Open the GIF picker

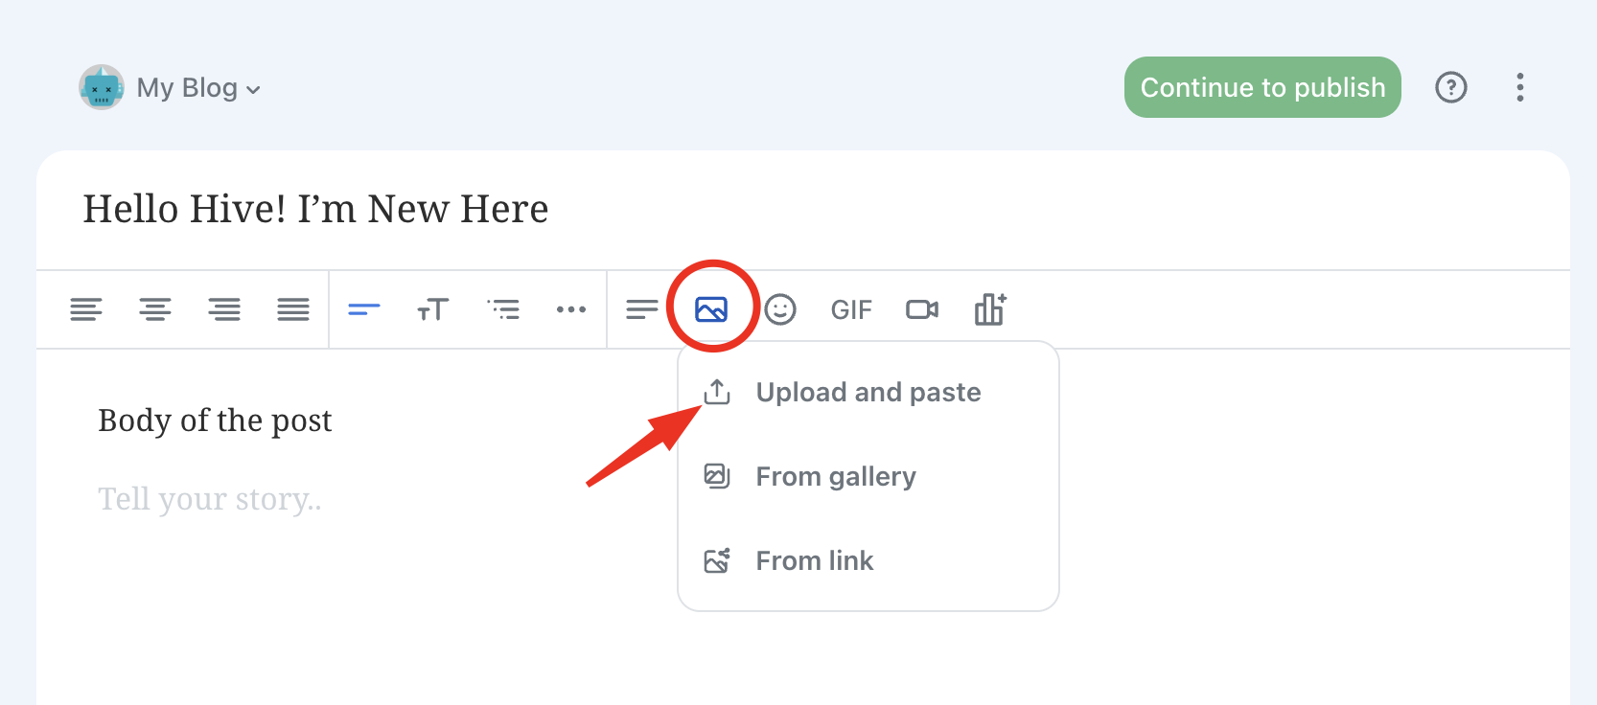(851, 309)
